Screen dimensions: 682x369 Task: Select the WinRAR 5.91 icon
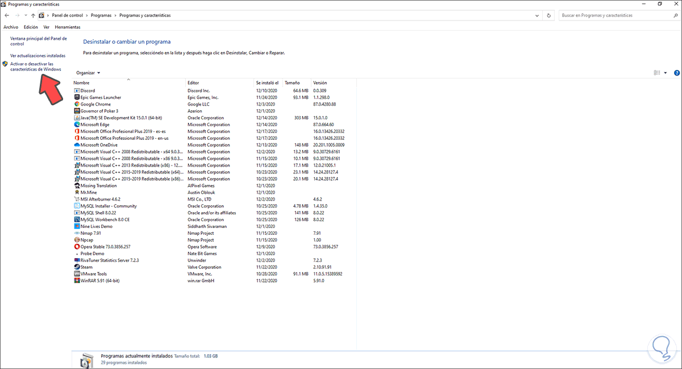coord(77,281)
